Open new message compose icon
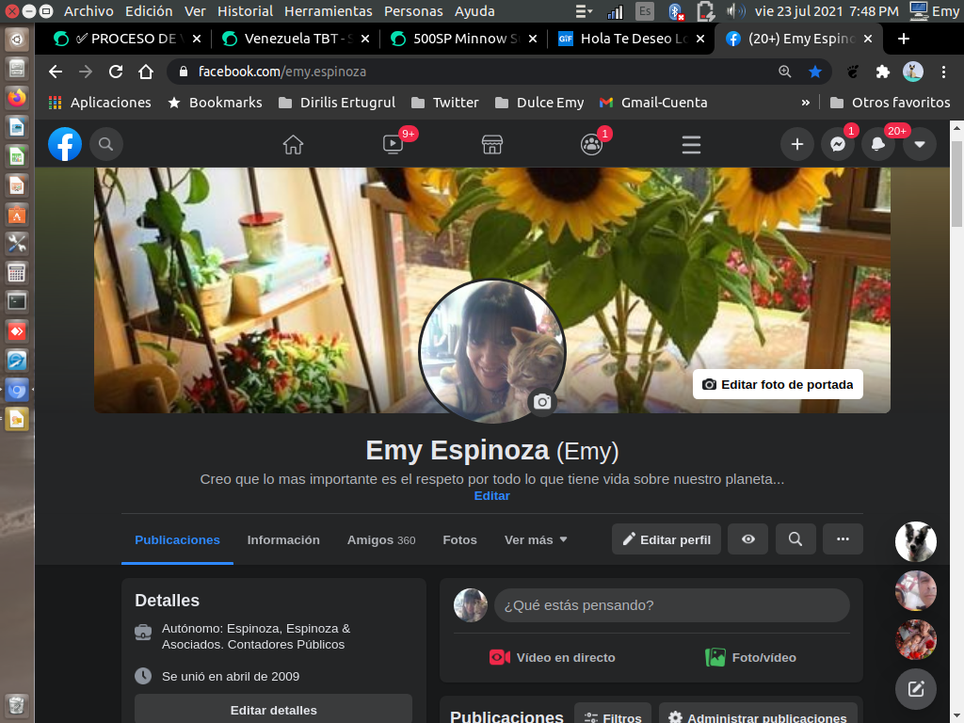This screenshot has height=723, width=964. point(916,688)
